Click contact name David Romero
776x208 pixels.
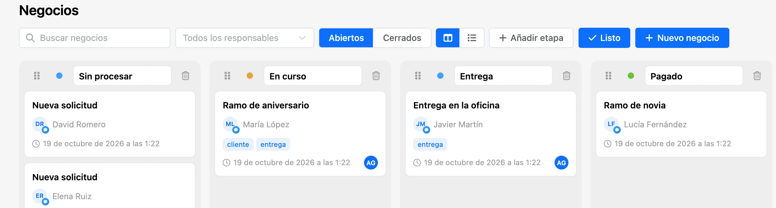(79, 124)
